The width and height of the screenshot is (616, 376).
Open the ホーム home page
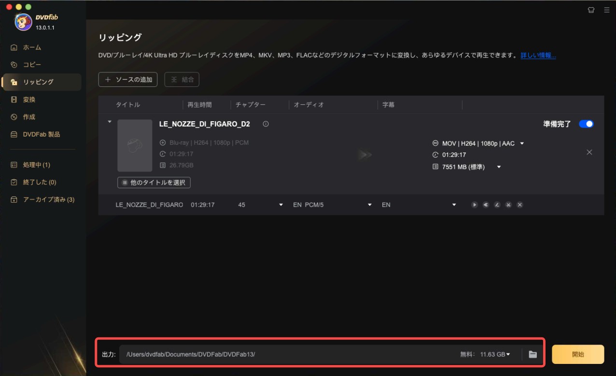pos(32,47)
